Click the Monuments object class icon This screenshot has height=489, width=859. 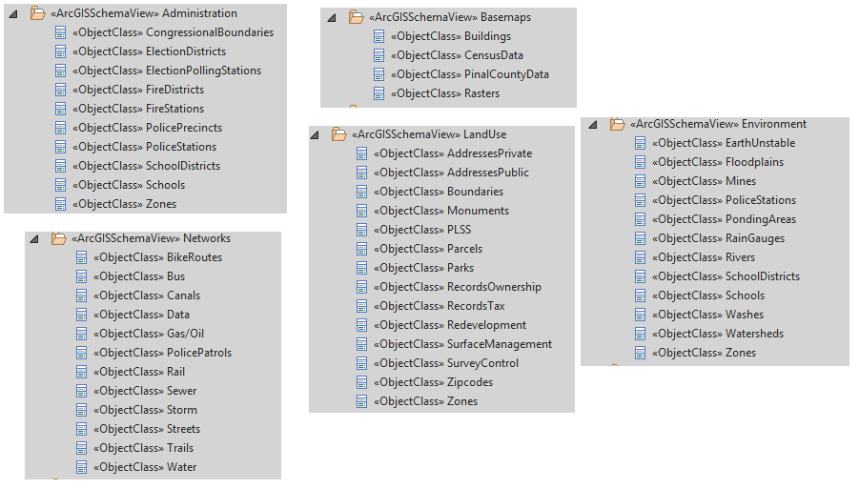[362, 211]
